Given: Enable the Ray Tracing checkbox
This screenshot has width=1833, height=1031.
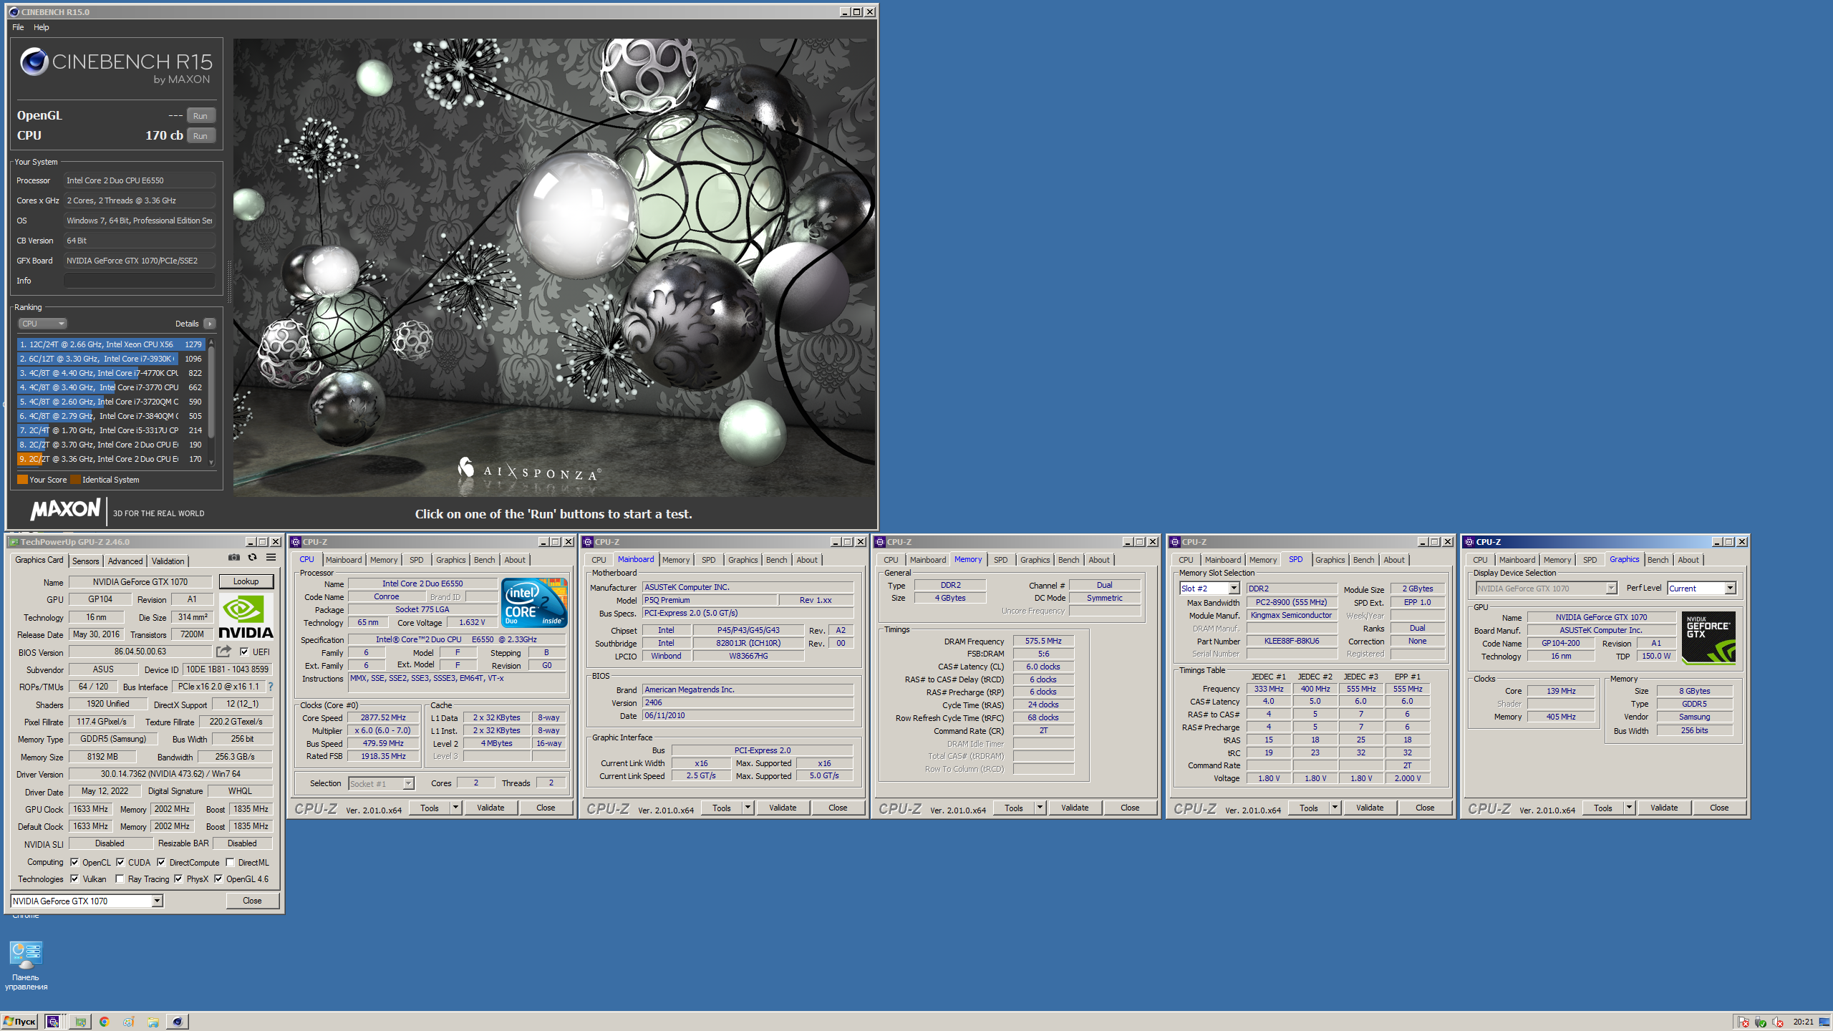Looking at the screenshot, I should coord(120,878).
